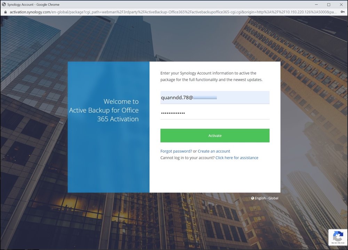
Task: Click the Welcome to Active Backup heading
Action: tap(104, 110)
